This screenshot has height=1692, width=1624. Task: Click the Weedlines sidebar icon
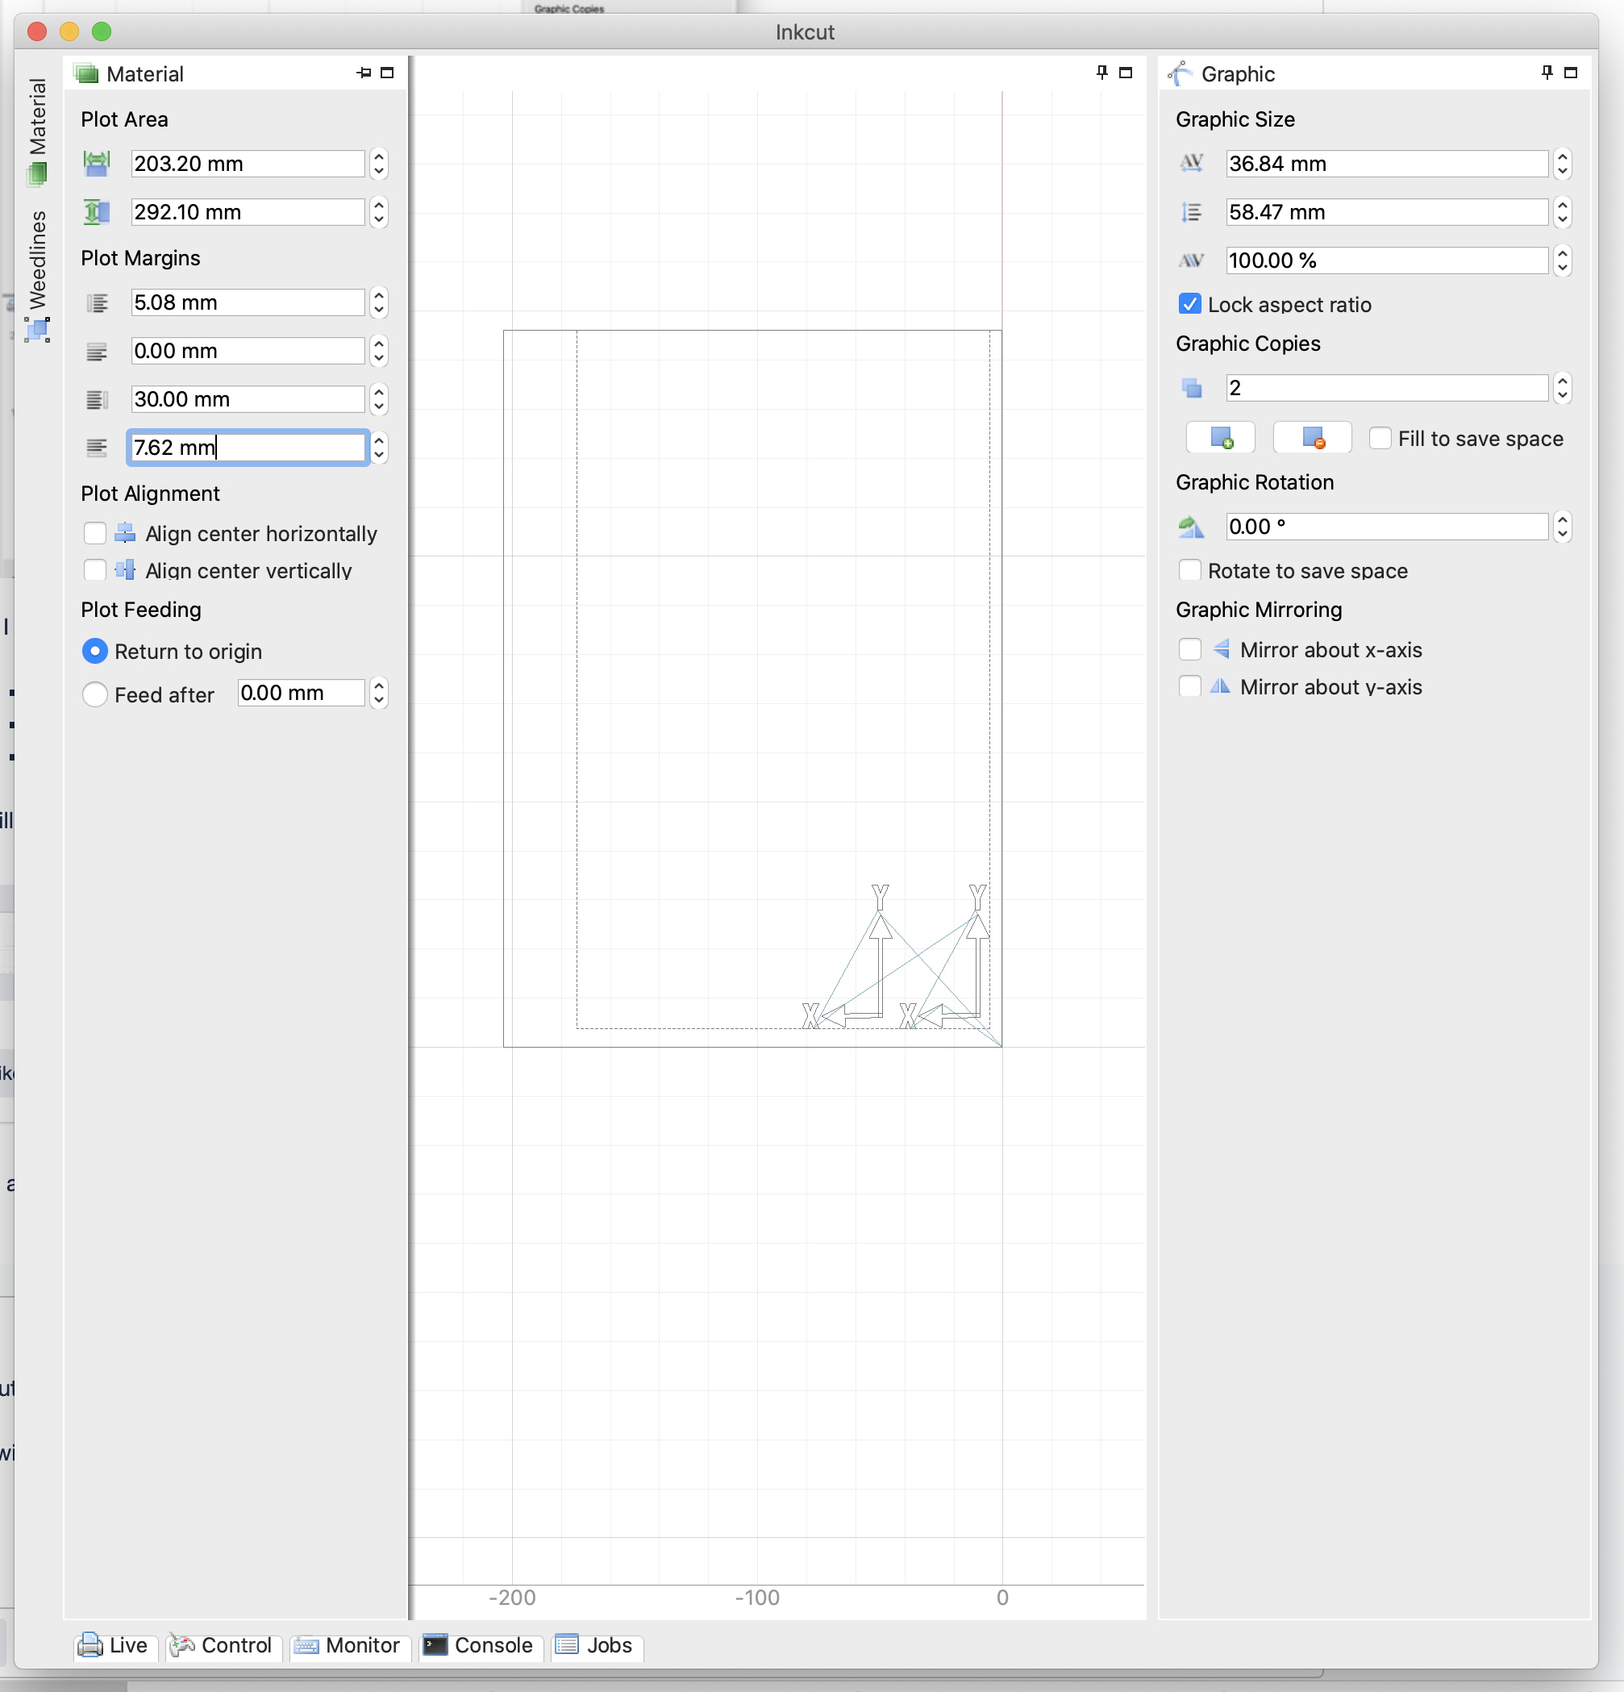pos(37,329)
